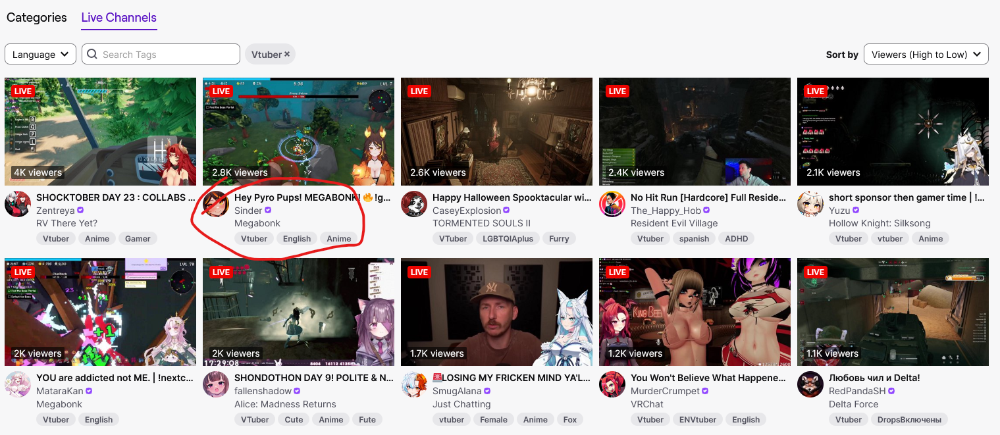Image resolution: width=1000 pixels, height=435 pixels.
Task: Open Zentreya's stream thumbnail
Action: tap(100, 132)
